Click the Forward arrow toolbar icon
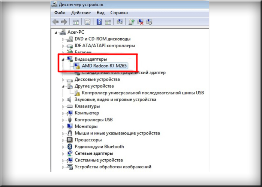 [x=64, y=22]
